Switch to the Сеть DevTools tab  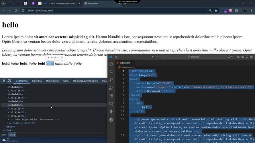coord(66,81)
